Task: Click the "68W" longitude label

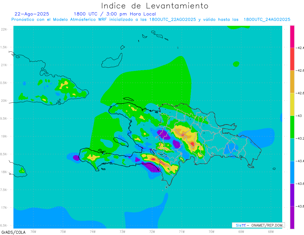Action: click(271, 231)
